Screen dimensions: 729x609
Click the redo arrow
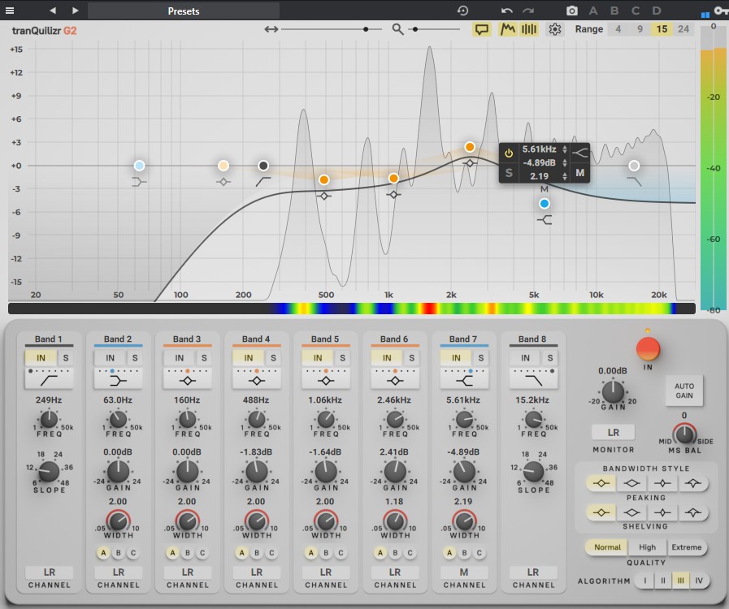click(x=528, y=11)
